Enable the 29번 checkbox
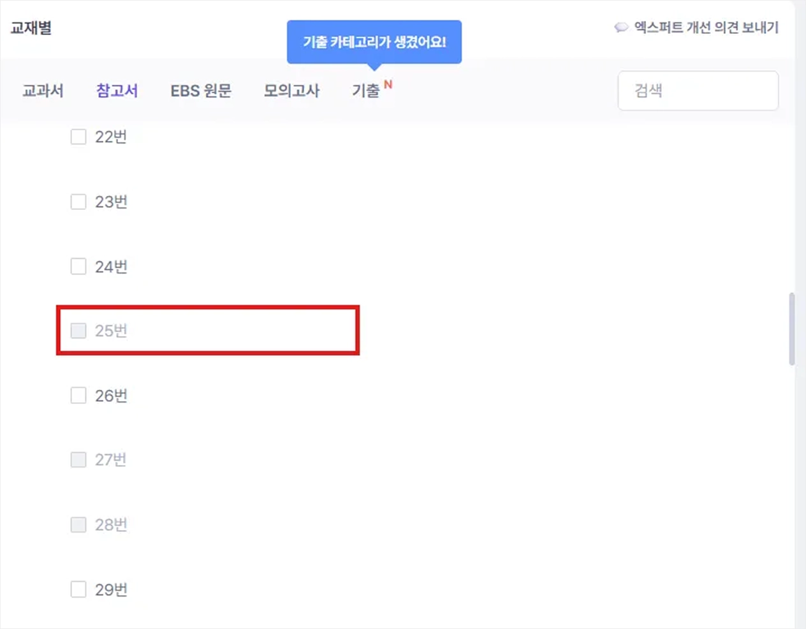806x629 pixels. [78, 589]
